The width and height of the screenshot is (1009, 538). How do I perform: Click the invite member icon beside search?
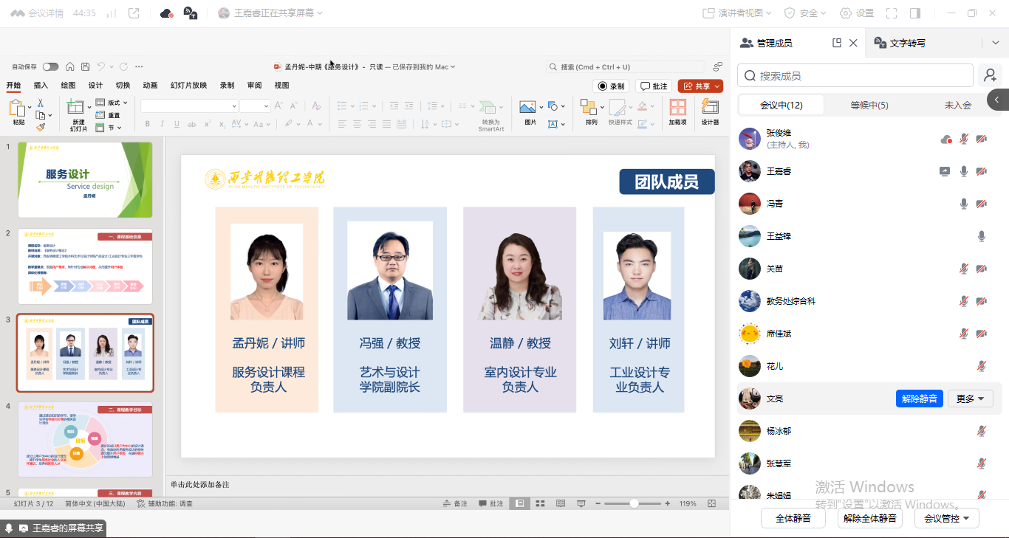990,75
